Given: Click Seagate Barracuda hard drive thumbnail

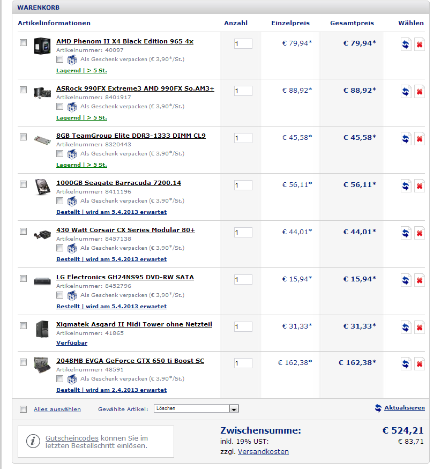Looking at the screenshot, I should click(x=42, y=187).
